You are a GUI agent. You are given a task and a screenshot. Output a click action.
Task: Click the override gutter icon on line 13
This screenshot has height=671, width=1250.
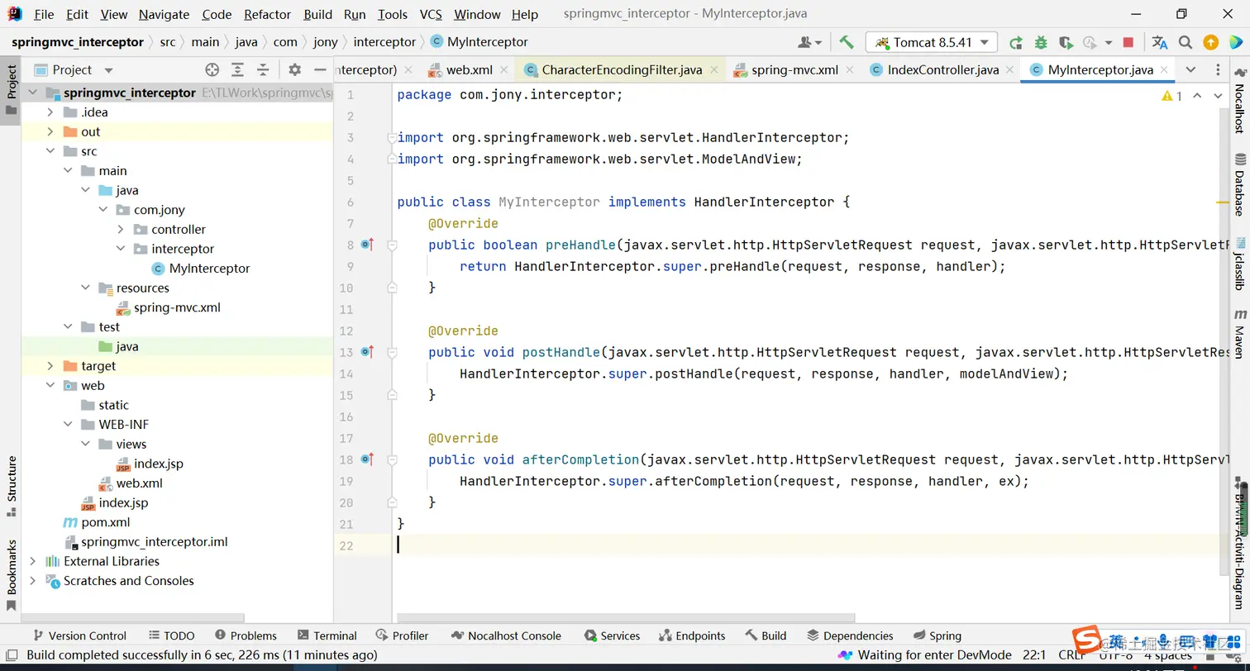coord(367,352)
